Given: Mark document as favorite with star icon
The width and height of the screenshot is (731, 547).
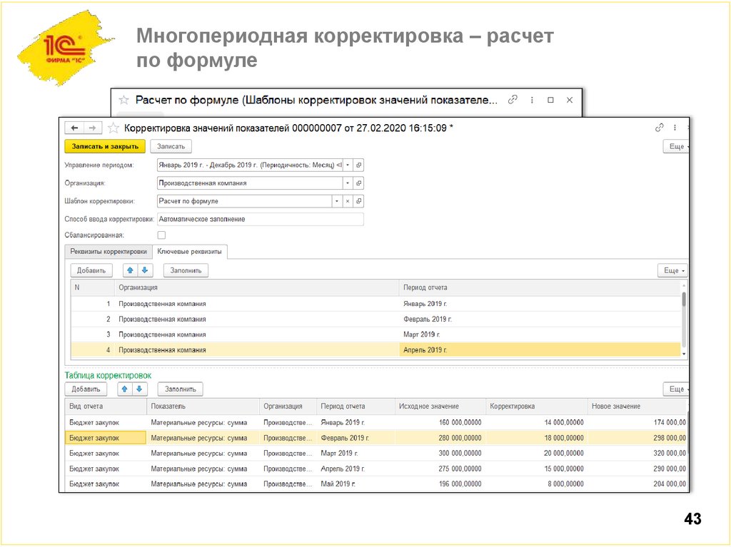Looking at the screenshot, I should tap(113, 127).
